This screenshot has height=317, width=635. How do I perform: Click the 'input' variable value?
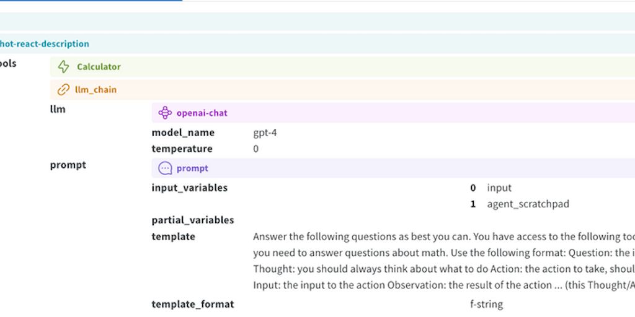(x=499, y=188)
